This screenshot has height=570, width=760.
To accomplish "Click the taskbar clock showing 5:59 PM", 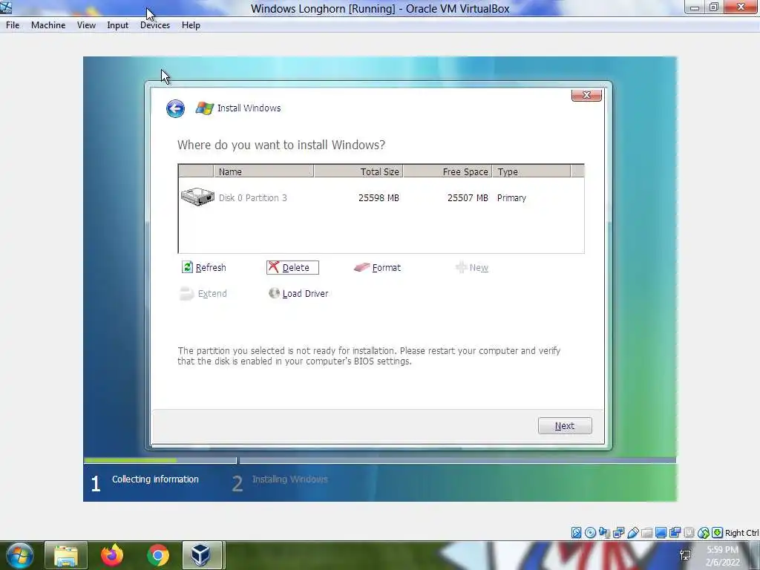I will [723, 555].
